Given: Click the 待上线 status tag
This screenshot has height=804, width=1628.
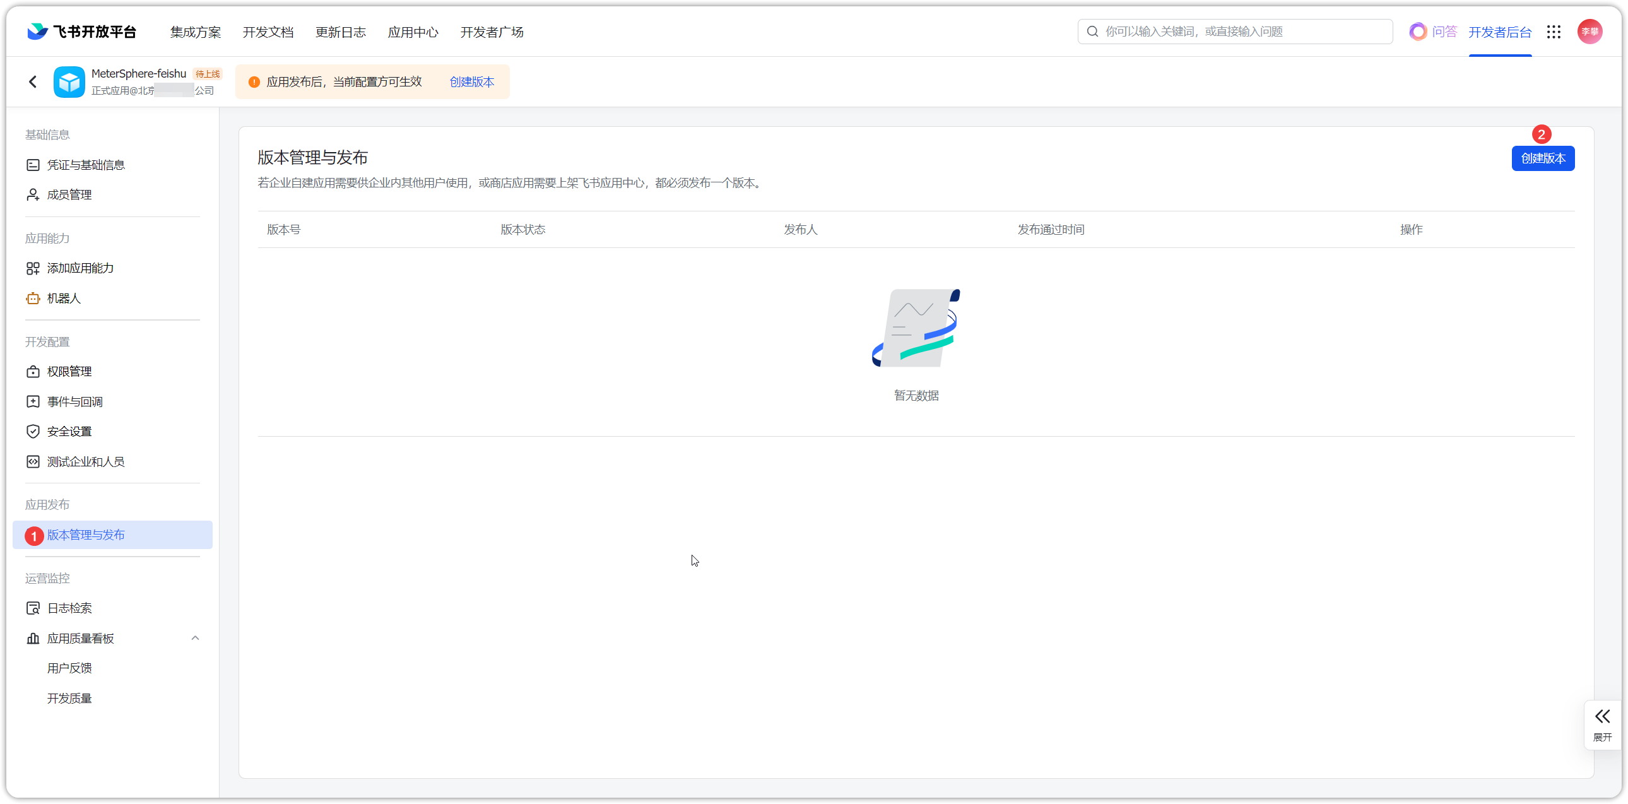Looking at the screenshot, I should [x=208, y=74].
